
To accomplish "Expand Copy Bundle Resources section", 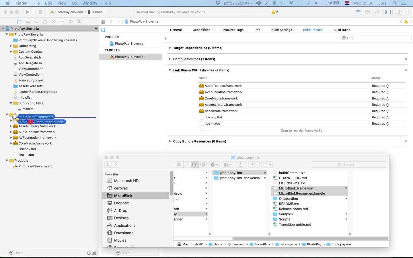I will coord(170,141).
